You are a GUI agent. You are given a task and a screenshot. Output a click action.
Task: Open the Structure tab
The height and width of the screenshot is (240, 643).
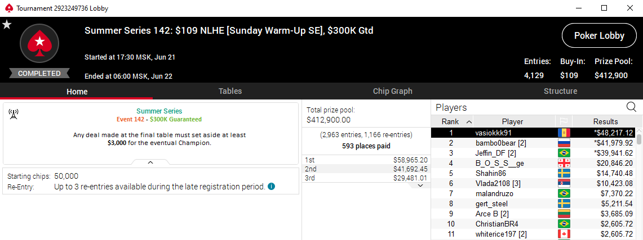(560, 91)
